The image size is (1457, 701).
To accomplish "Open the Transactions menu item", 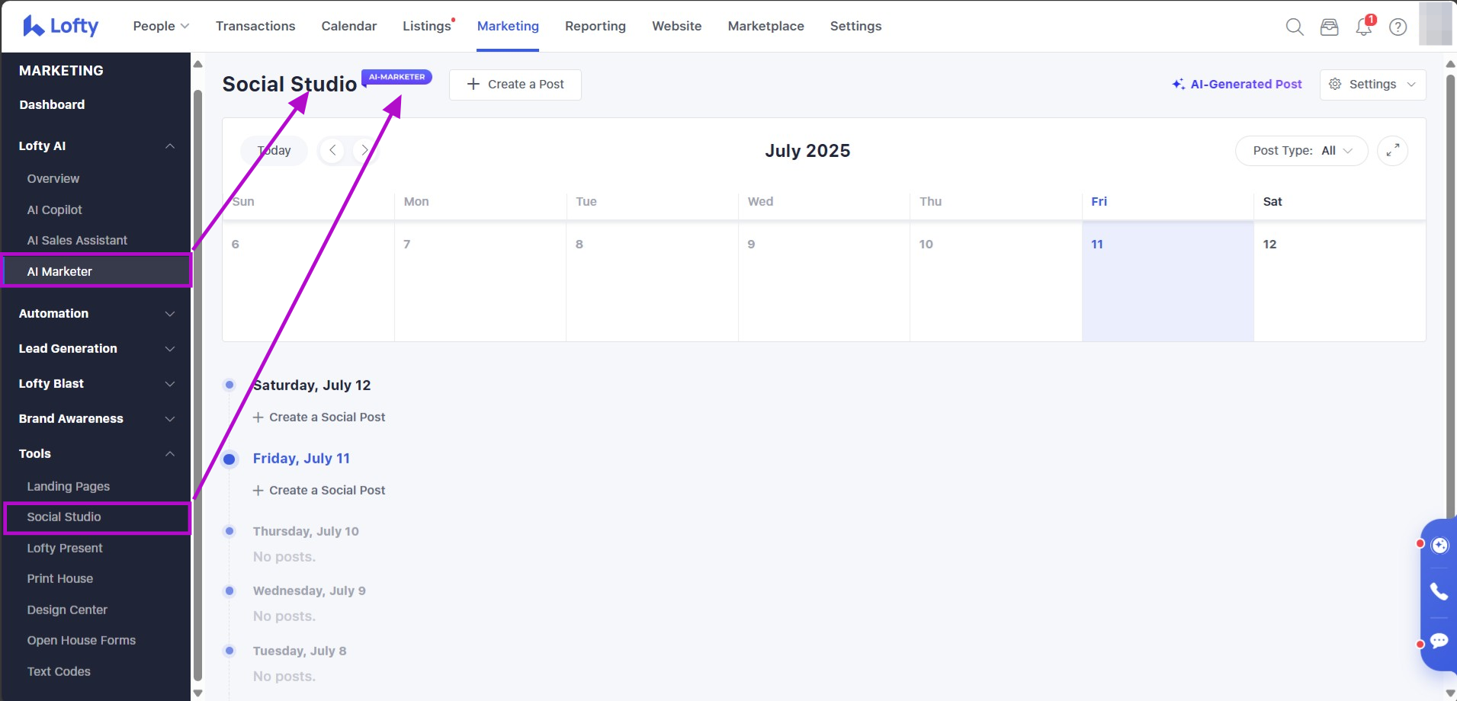I will (x=255, y=26).
